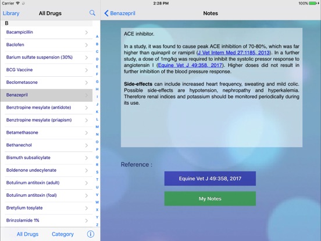Return to Library

click(11, 13)
